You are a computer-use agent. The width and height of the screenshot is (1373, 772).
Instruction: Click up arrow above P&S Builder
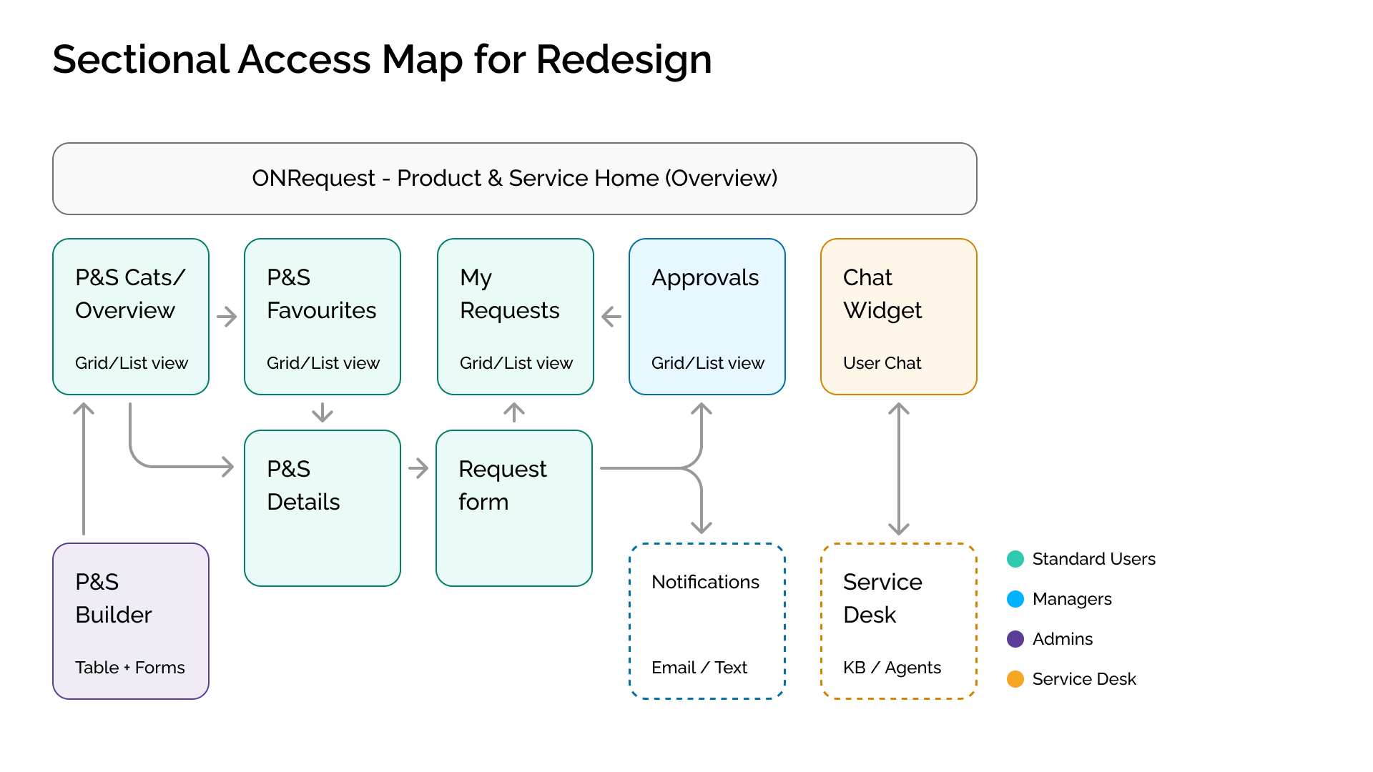point(84,468)
